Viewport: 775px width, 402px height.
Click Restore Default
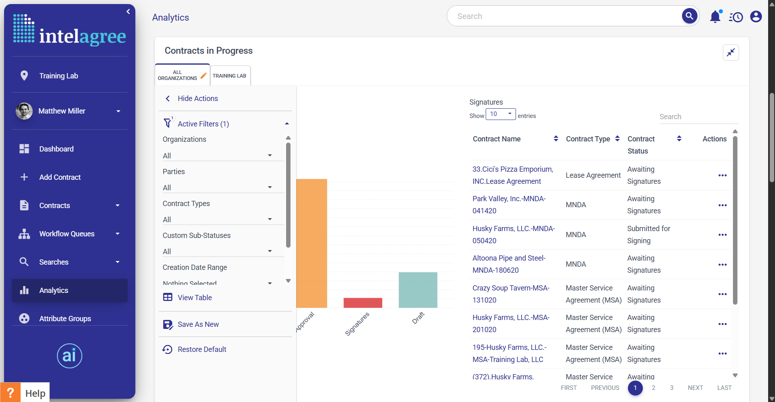[x=202, y=349]
